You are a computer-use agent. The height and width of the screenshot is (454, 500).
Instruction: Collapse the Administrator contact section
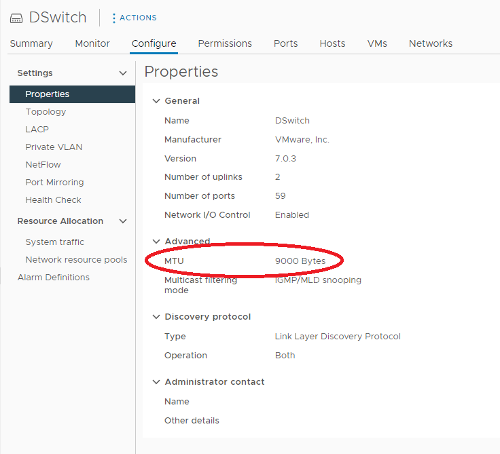click(x=157, y=382)
